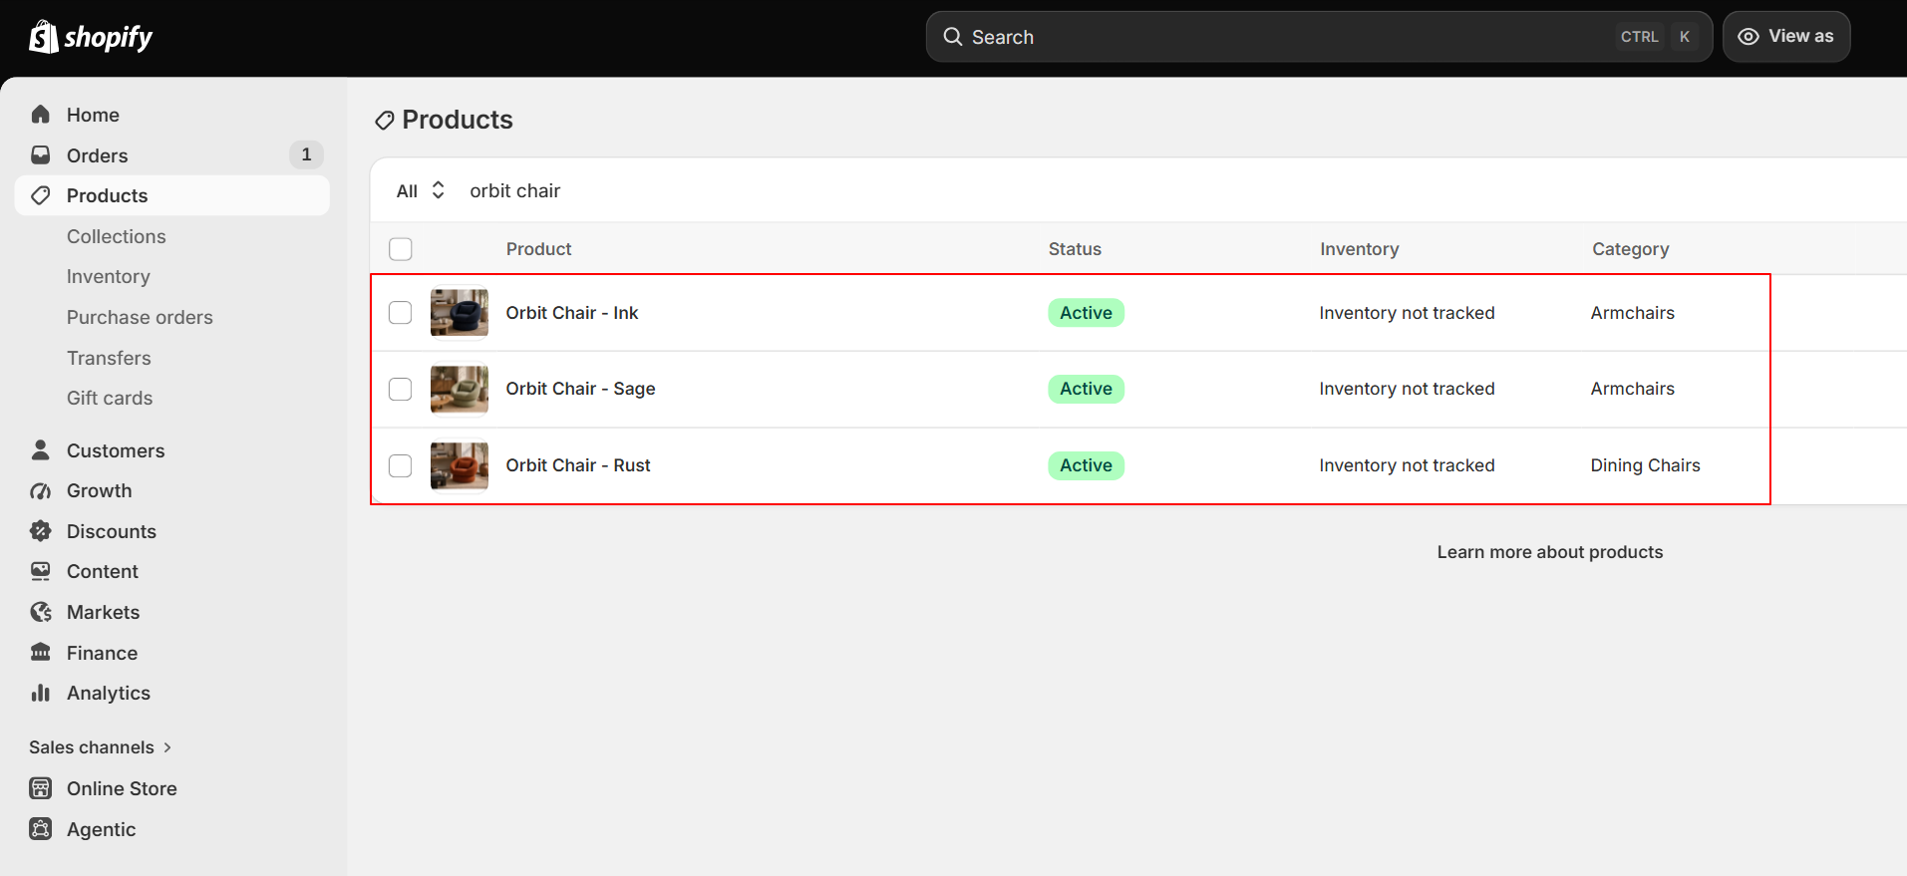
Task: Check the Orbit Chair - Ink row checkbox
Action: click(x=401, y=313)
